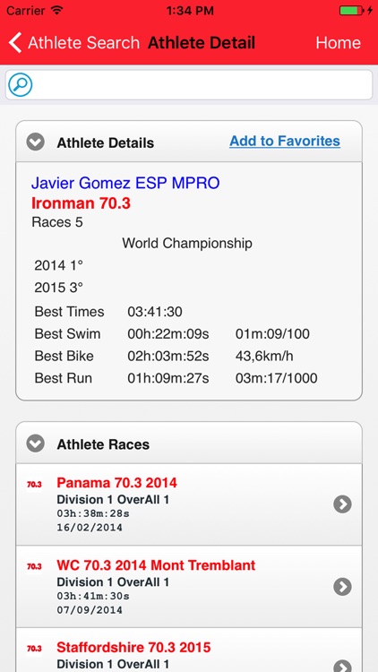The width and height of the screenshot is (378, 672).
Task: Click Add to Favorites link
Action: (285, 141)
